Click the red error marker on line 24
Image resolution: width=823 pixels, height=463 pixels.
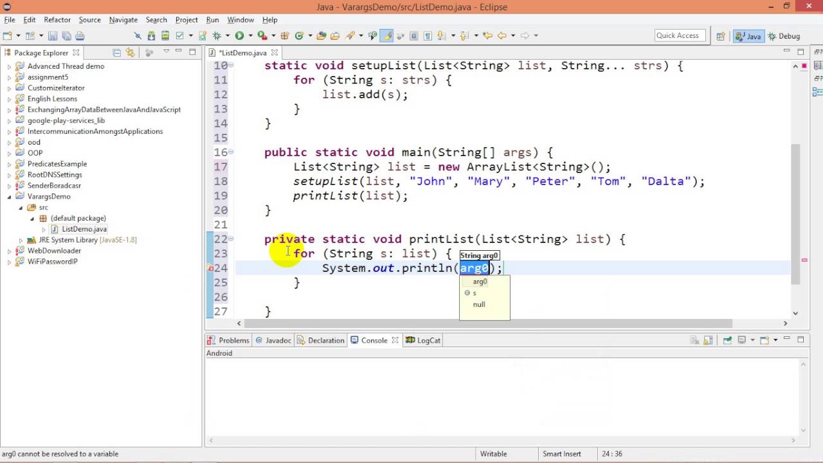tap(210, 268)
